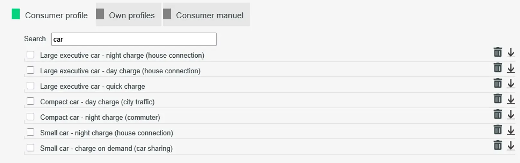520x163 pixels.
Task: Check the Large executive car night charge checkbox
Action: point(31,55)
